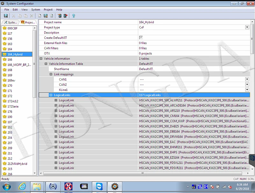This screenshot has height=193, width=255.
Task: Click the empty Description value field
Action: (194, 33)
